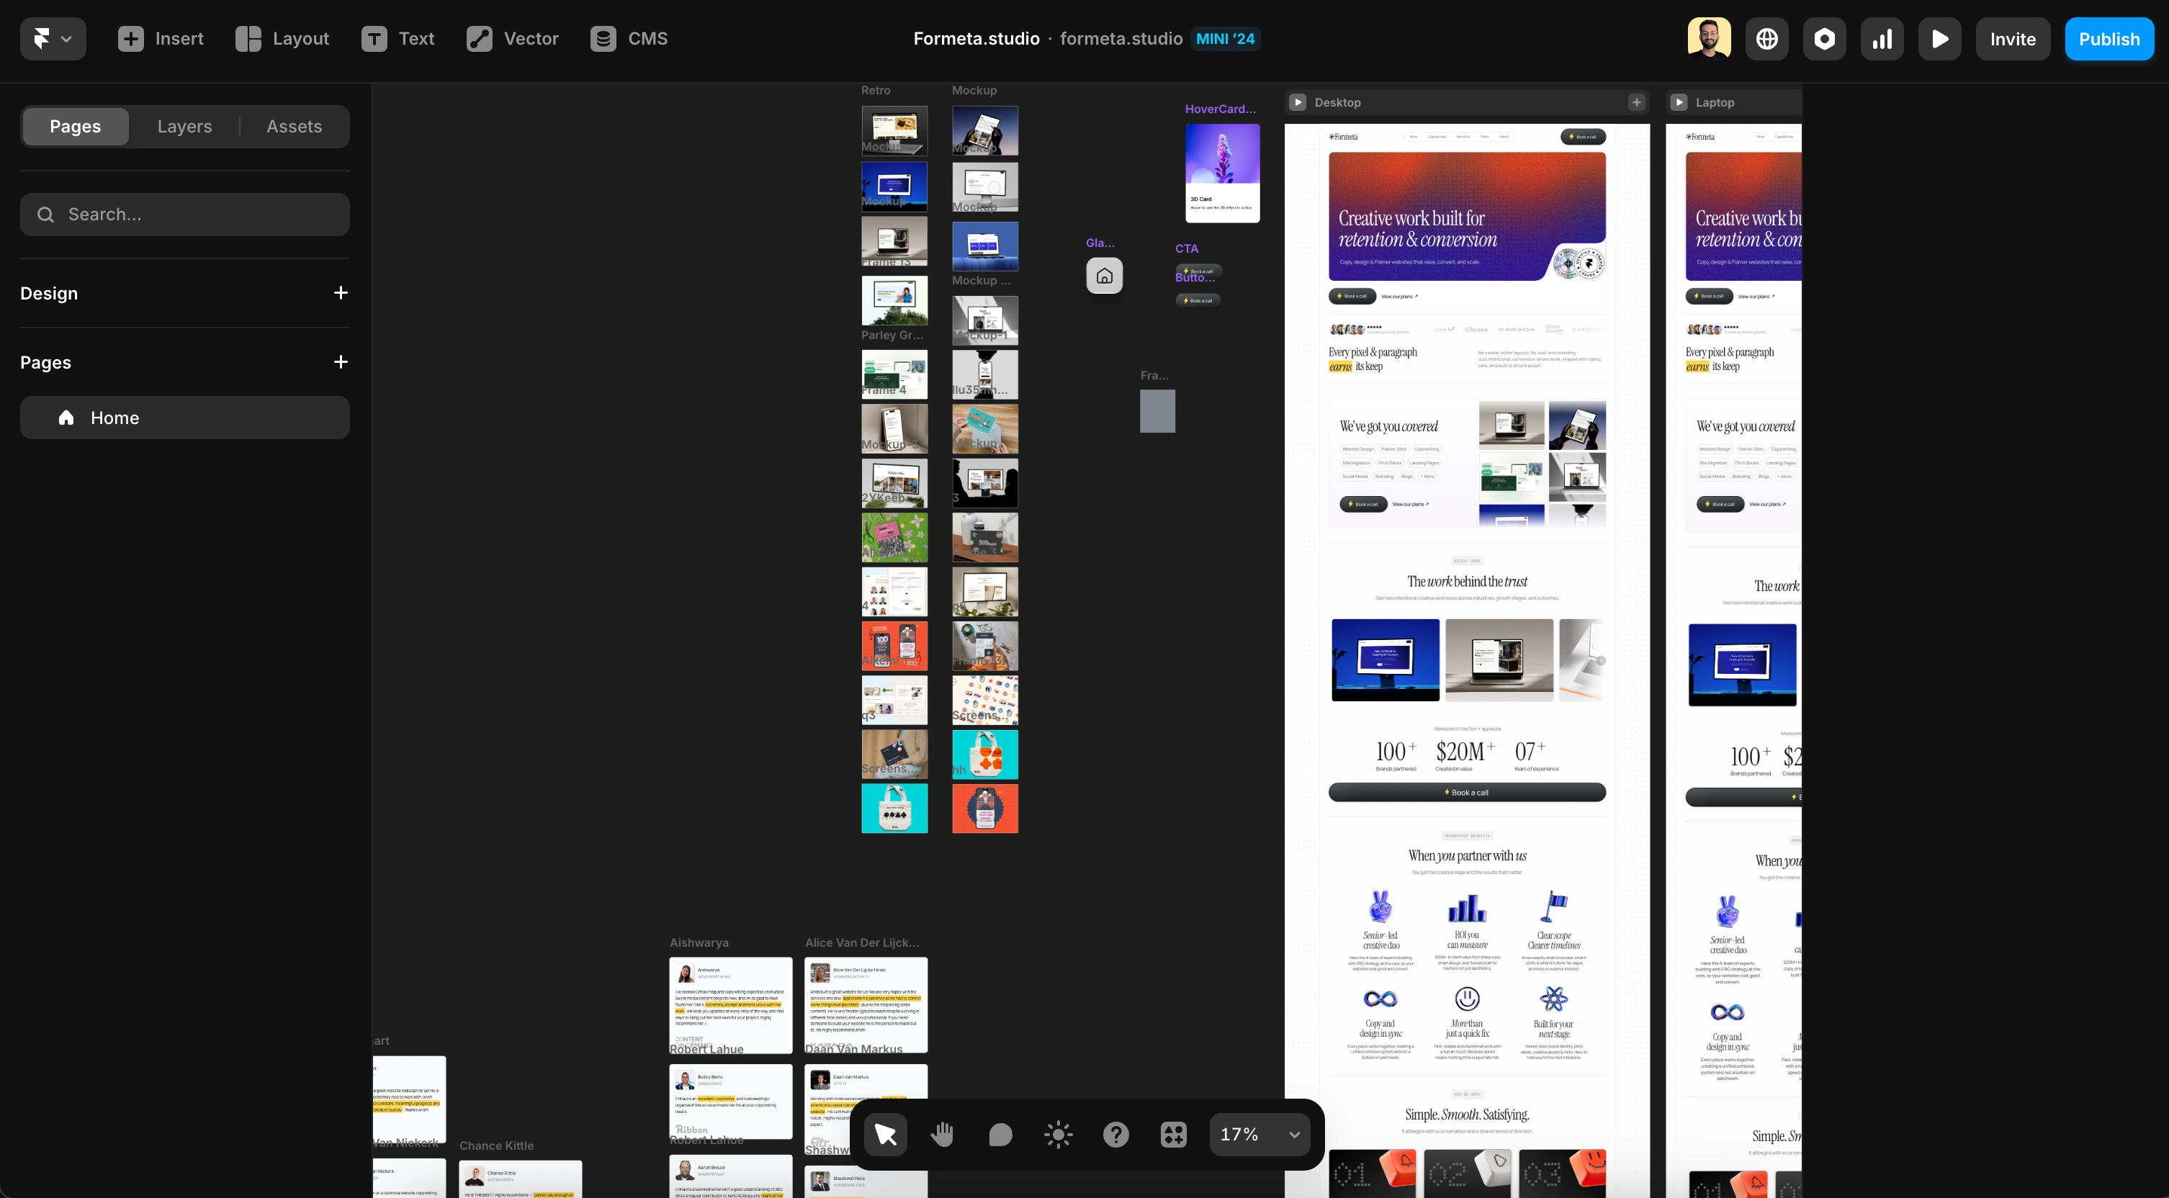Select the Text tool
This screenshot has height=1198, width=2169.
[x=398, y=39]
